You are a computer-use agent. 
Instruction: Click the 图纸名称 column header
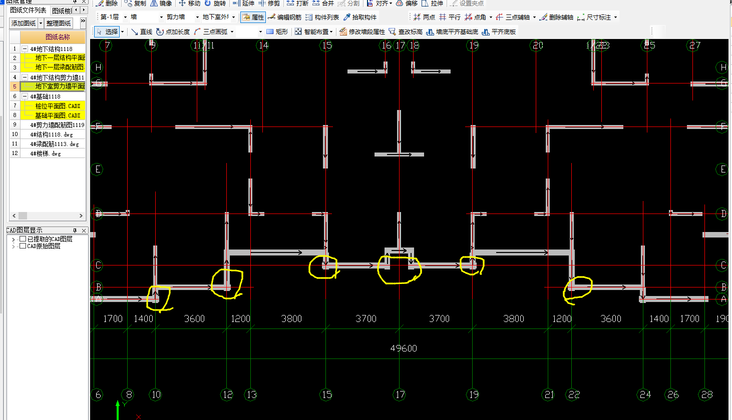point(53,37)
